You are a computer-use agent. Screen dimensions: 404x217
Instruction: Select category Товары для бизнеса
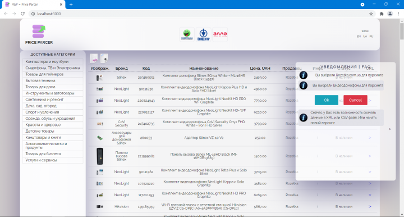point(53,154)
